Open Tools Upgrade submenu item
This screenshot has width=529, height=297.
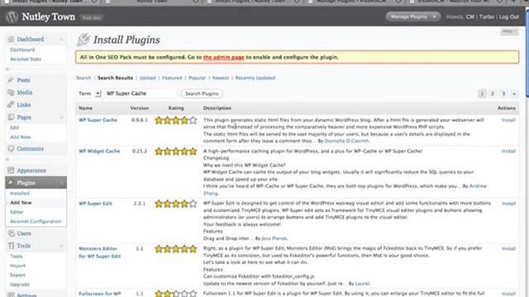20,285
